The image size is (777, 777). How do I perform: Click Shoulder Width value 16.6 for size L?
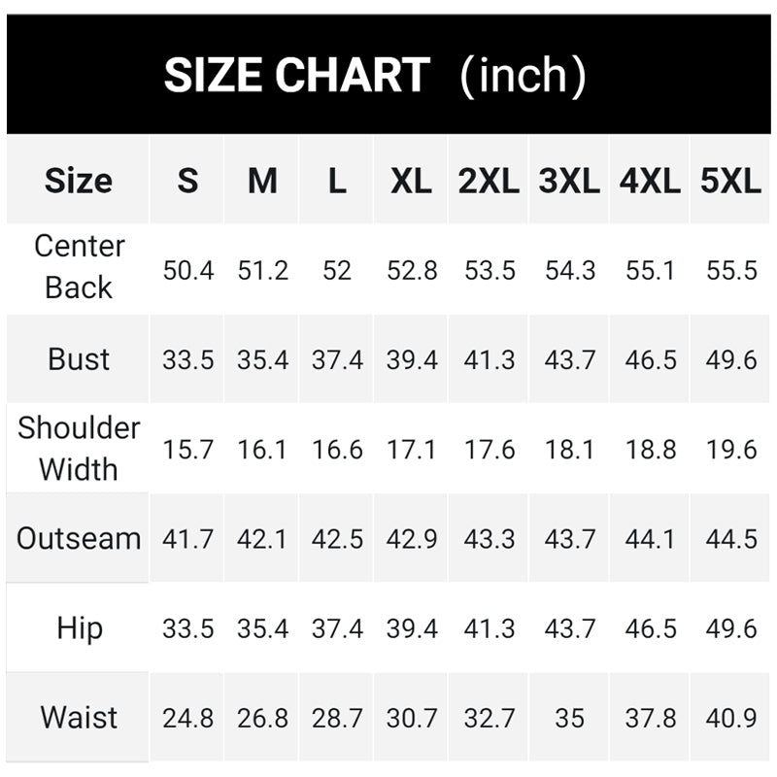point(337,450)
